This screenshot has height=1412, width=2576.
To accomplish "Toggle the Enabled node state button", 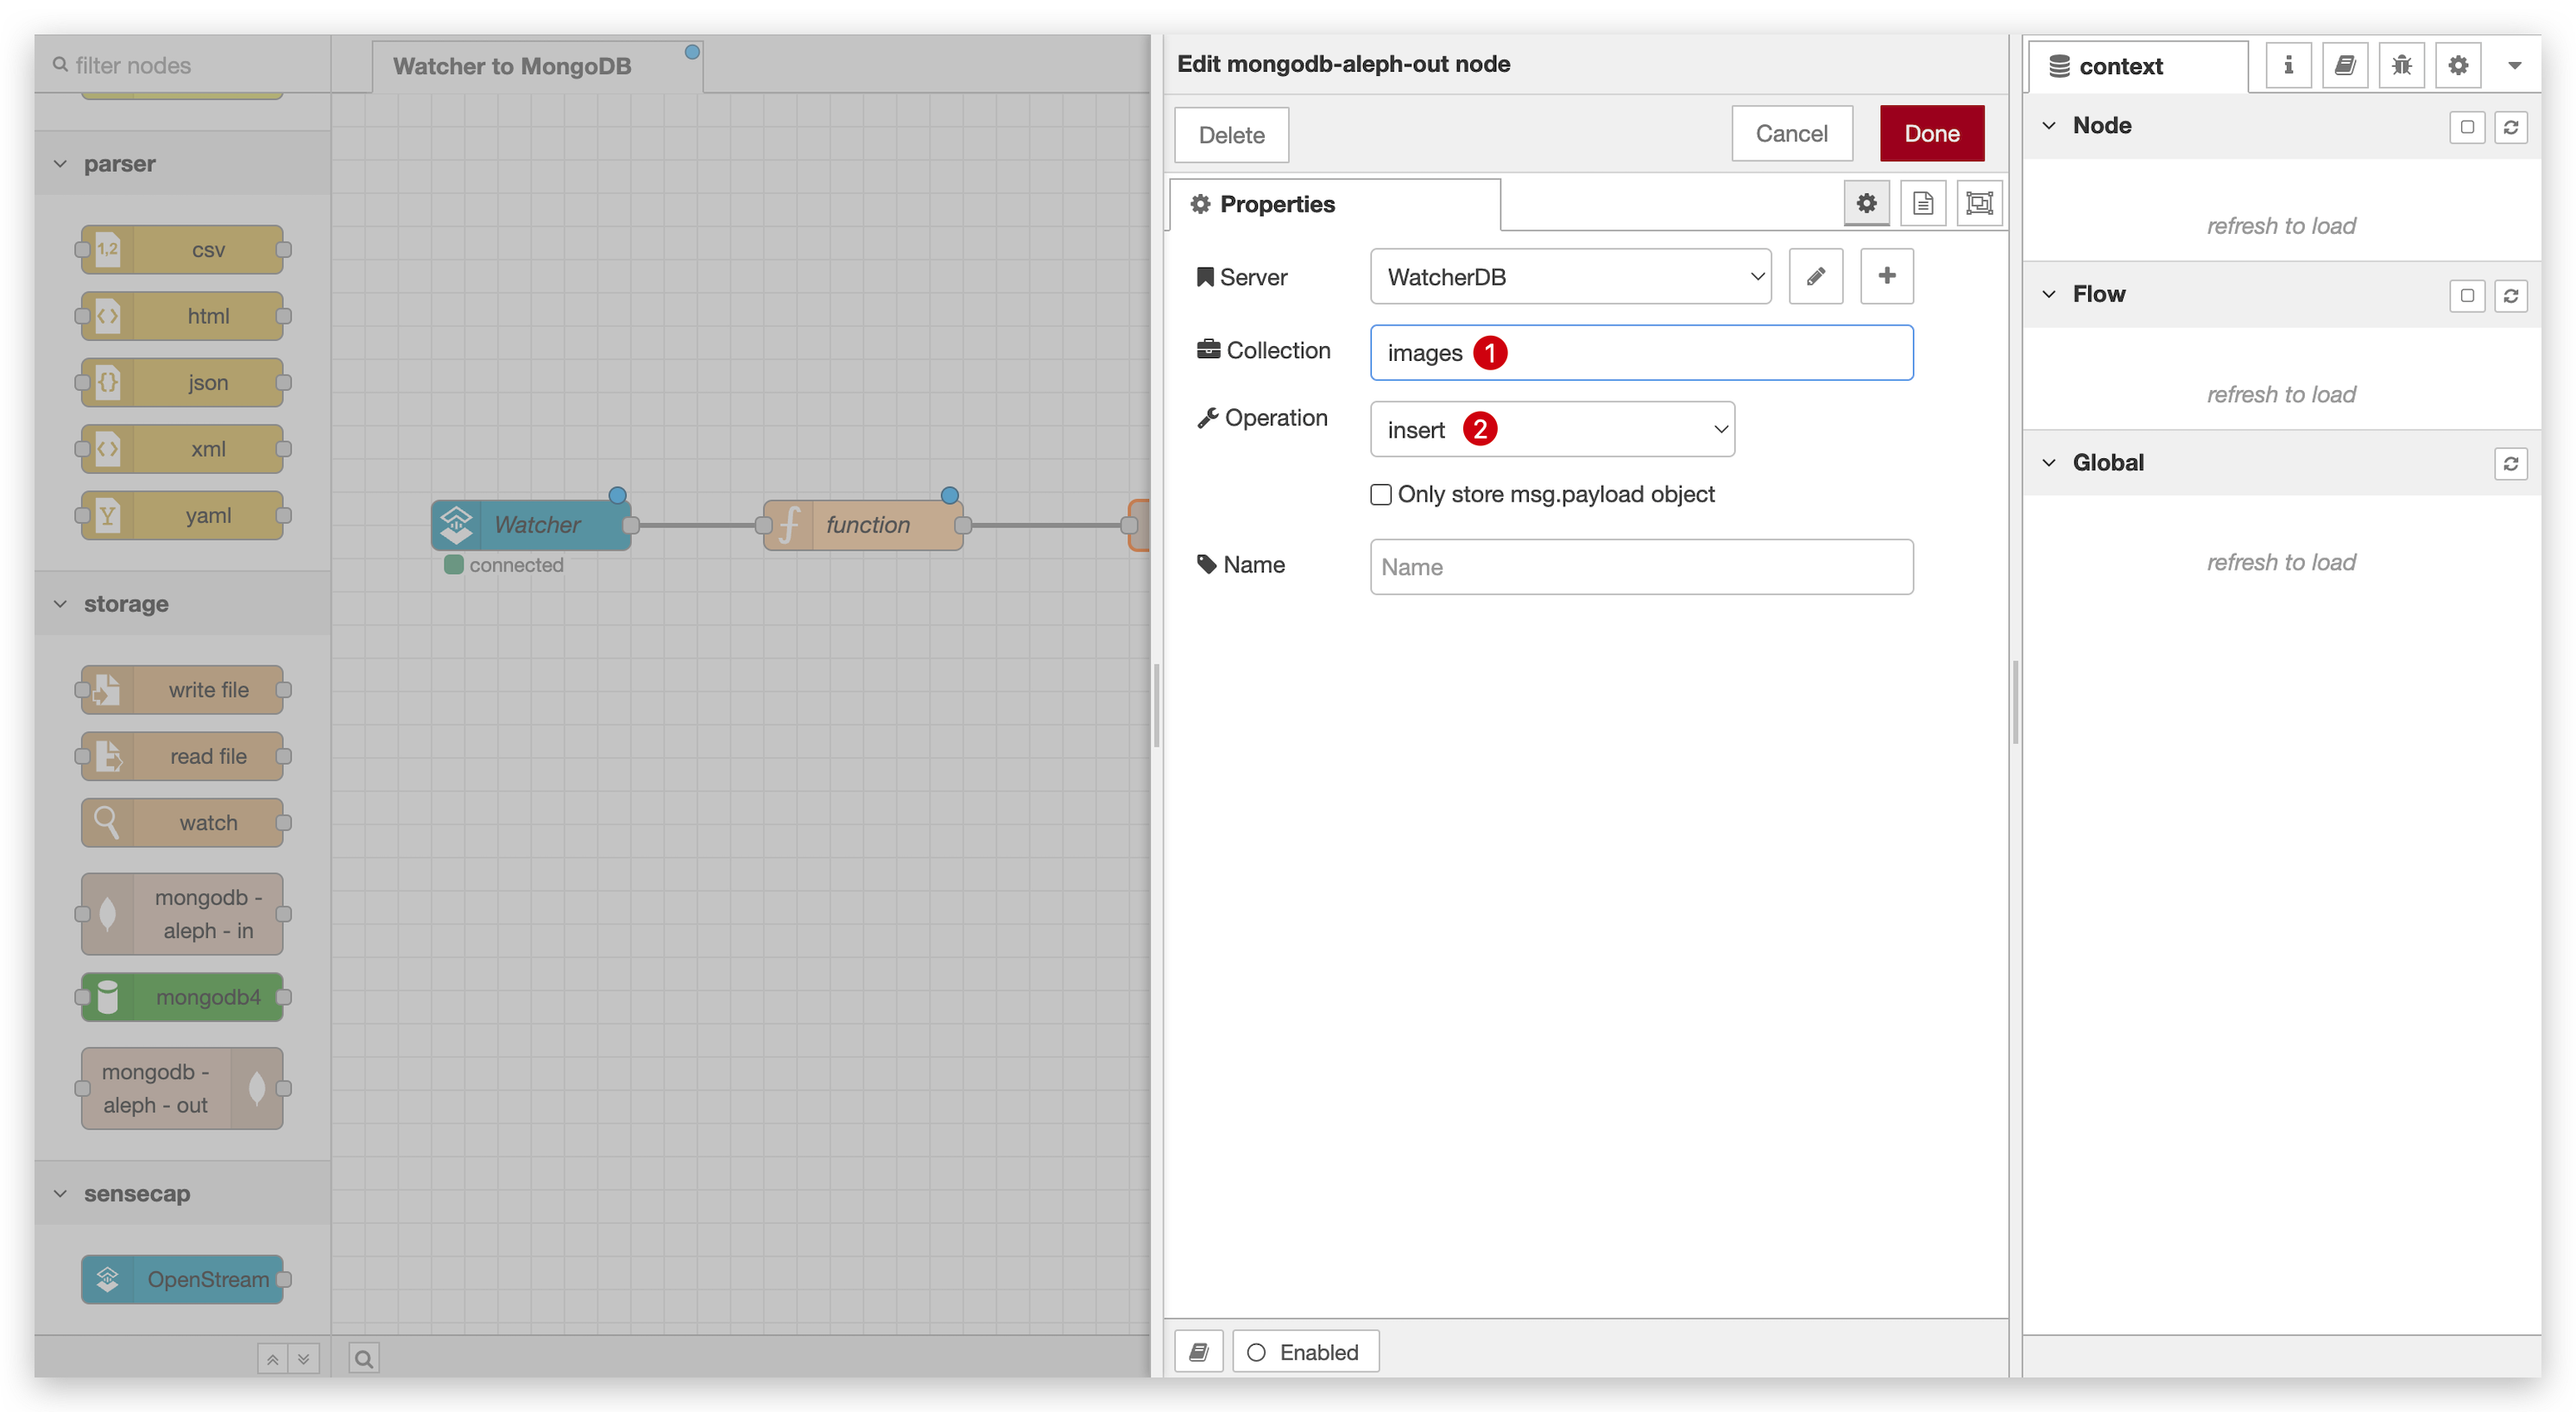I will pos(1305,1352).
